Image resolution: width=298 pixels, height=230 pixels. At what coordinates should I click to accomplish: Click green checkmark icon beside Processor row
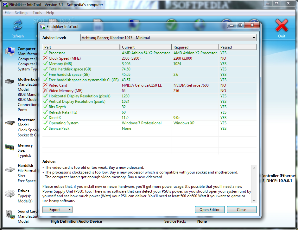[x=45, y=53]
